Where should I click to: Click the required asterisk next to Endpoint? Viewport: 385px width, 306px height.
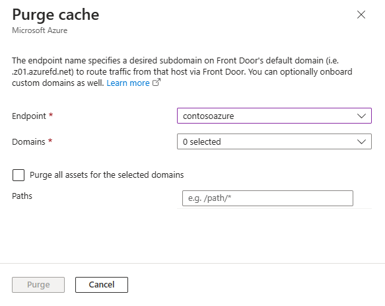(51, 115)
